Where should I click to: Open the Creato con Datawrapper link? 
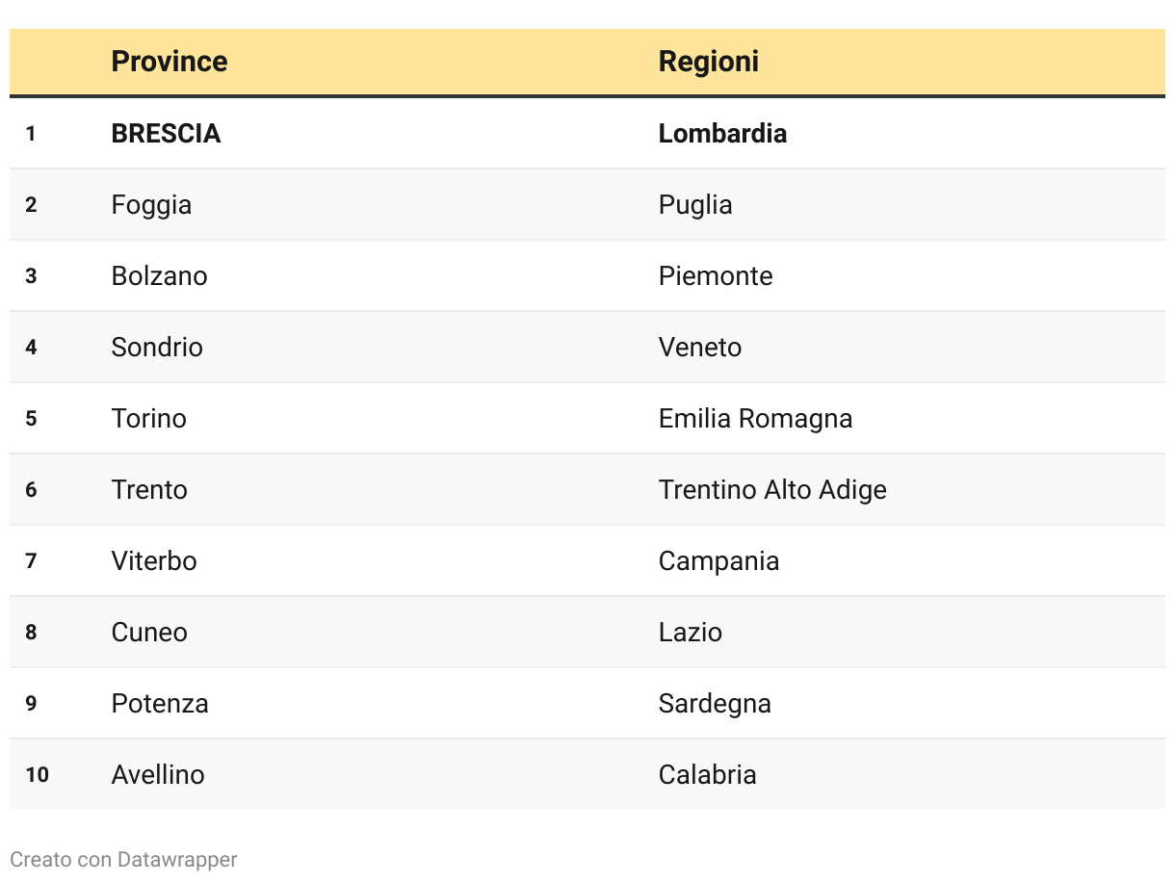coord(123,859)
